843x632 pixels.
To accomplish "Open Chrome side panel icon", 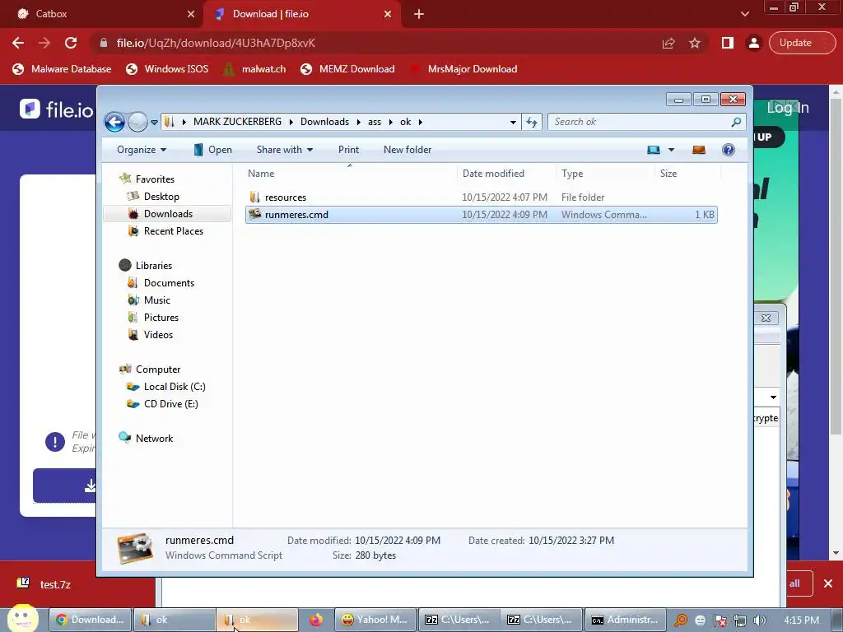I will [x=728, y=43].
